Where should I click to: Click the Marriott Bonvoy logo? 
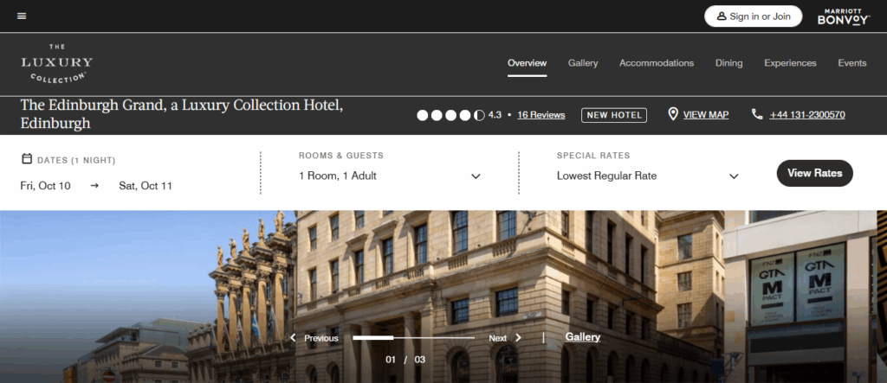coord(844,16)
